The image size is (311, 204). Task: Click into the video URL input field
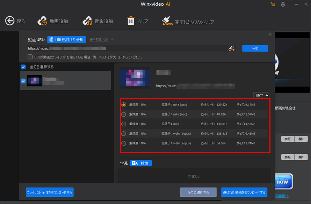coord(127,48)
